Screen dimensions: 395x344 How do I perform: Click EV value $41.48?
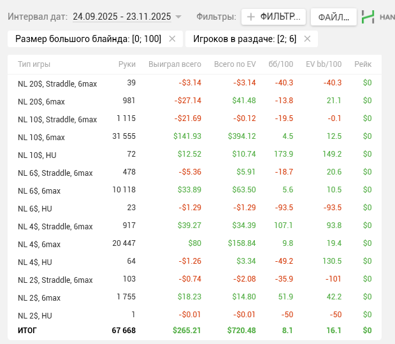pyautogui.click(x=244, y=101)
